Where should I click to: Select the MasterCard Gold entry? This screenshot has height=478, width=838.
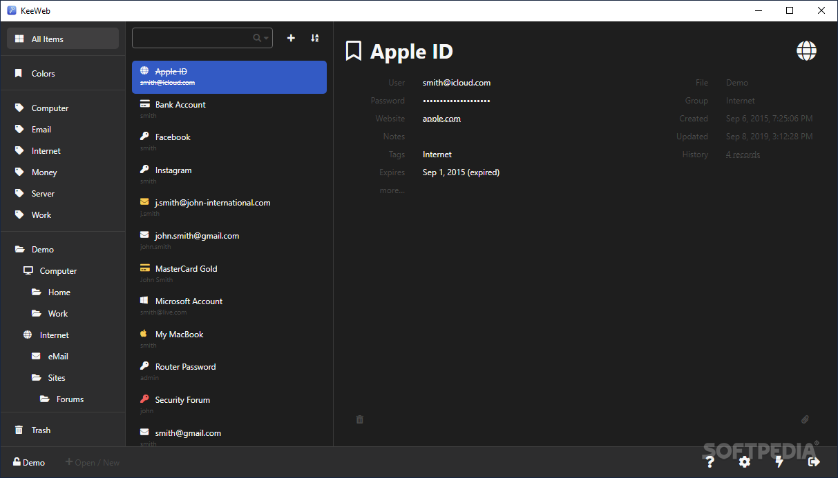[229, 274]
